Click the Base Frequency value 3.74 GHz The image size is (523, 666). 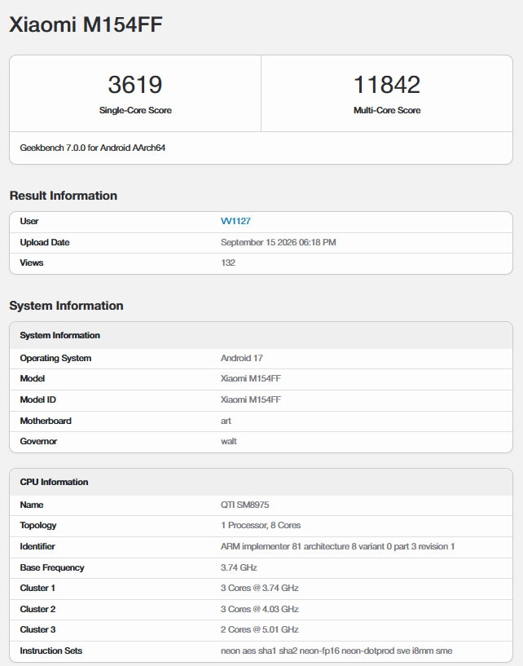tap(239, 568)
